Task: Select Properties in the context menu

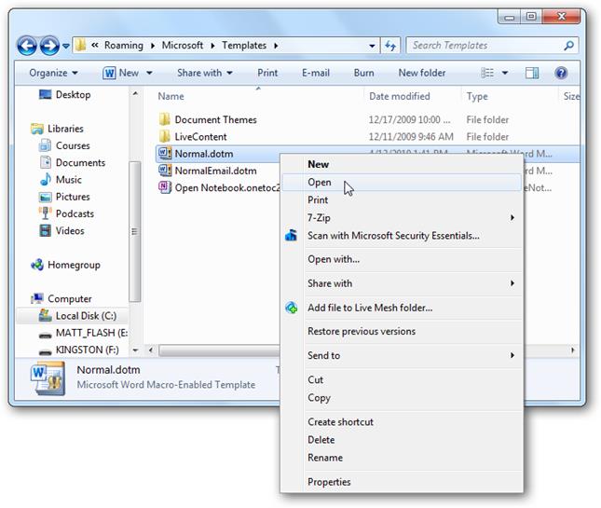Action: point(329,482)
